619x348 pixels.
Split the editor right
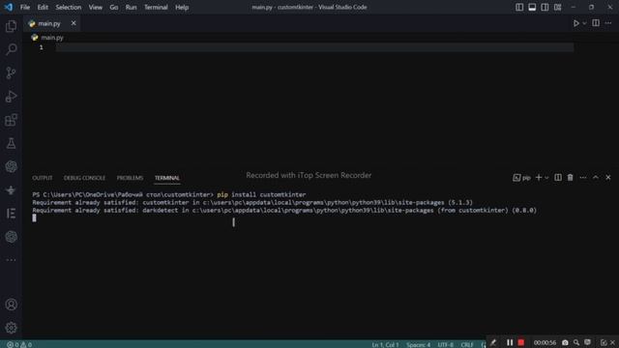pos(596,23)
